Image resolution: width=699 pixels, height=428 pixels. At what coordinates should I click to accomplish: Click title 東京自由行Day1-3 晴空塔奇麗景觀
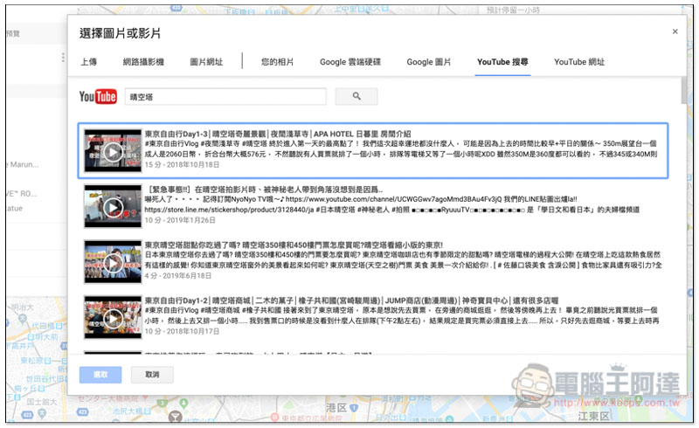click(x=278, y=134)
